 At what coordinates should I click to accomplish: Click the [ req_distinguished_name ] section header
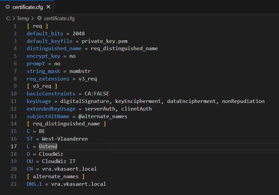point(66,124)
